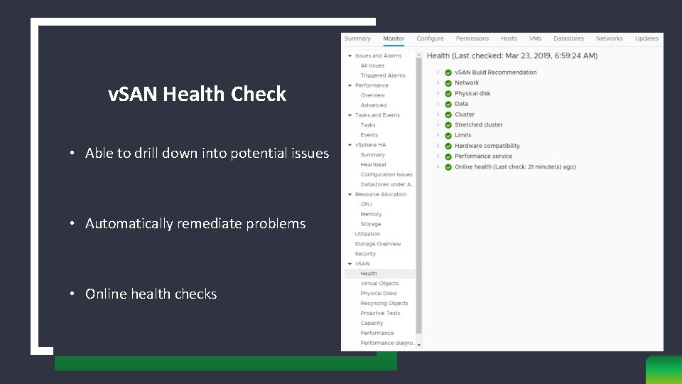This screenshot has height=384, width=682.
Task: Collapse the Issues and Alarms tree section
Action: (x=350, y=55)
